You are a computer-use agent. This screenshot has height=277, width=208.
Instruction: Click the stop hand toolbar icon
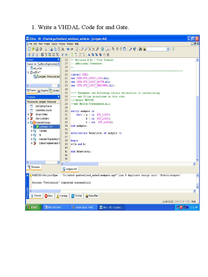pyautogui.click(x=104, y=55)
